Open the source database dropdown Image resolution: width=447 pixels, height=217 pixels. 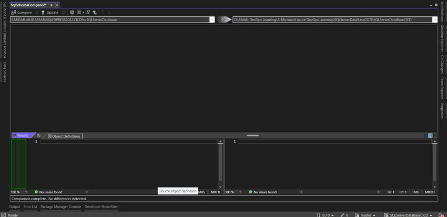pos(212,19)
